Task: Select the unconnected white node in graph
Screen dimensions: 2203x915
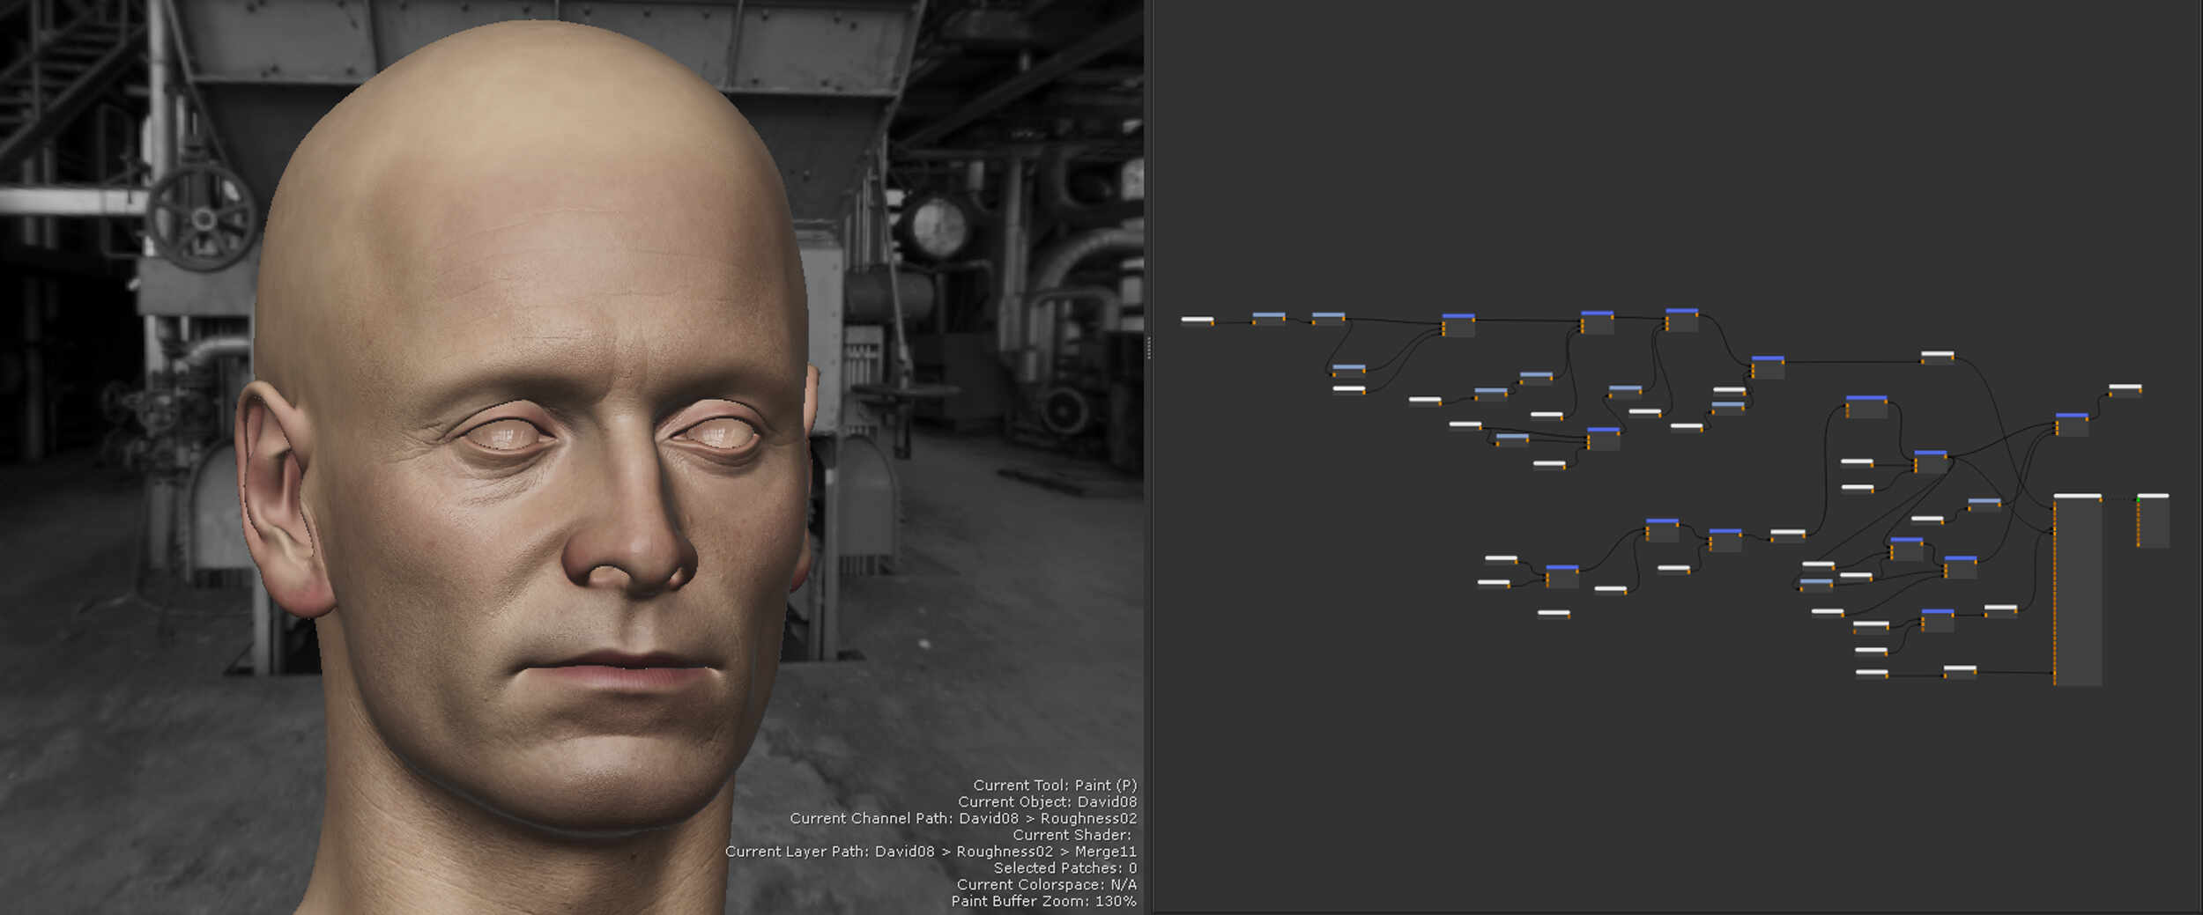Action: [x=1554, y=613]
